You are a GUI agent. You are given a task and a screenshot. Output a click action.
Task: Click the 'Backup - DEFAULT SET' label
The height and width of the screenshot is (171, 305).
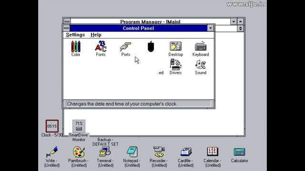pos(105,142)
